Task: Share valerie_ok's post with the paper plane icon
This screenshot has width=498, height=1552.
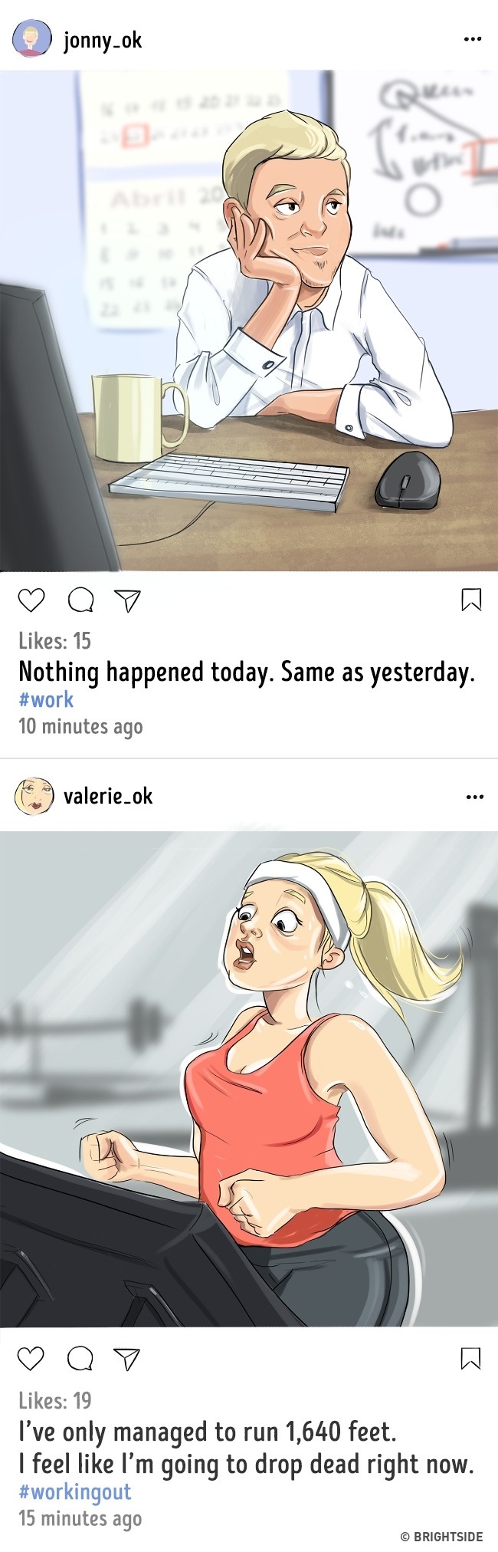Action: [x=126, y=1359]
